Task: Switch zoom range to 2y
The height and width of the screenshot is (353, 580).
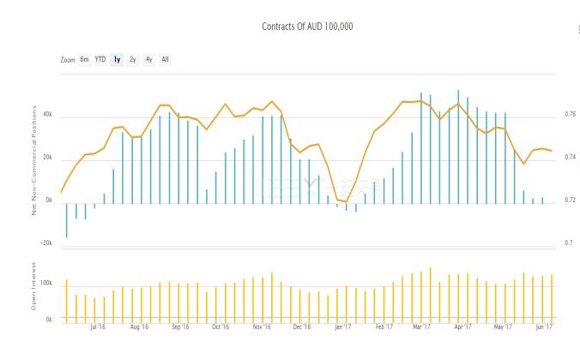Action: pyautogui.click(x=133, y=60)
